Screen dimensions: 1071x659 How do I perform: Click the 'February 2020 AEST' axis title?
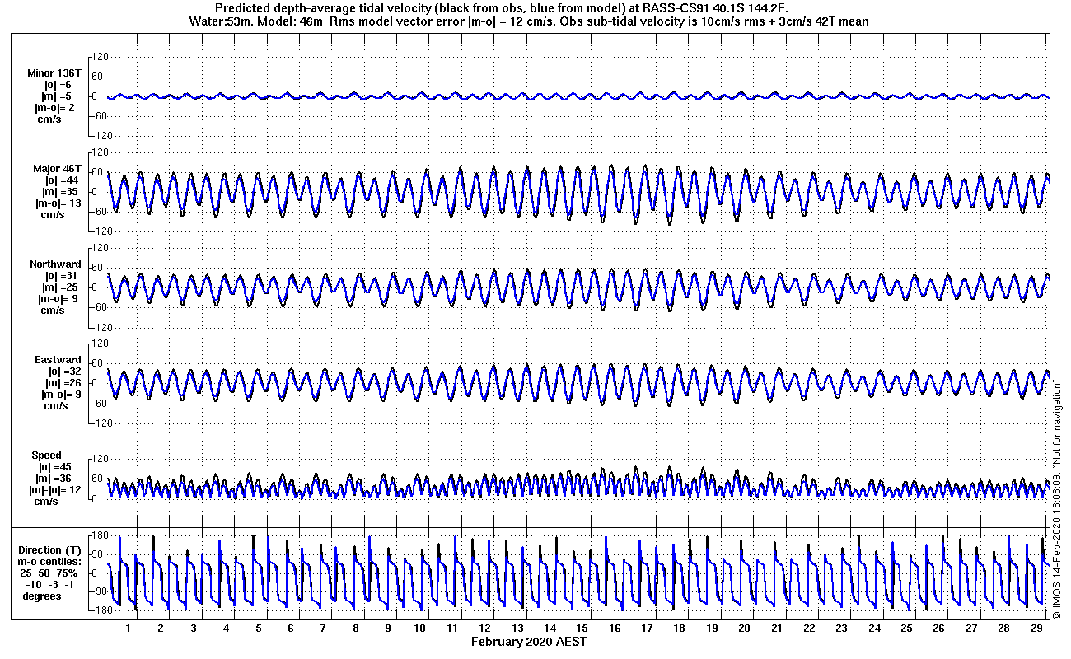tap(529, 641)
